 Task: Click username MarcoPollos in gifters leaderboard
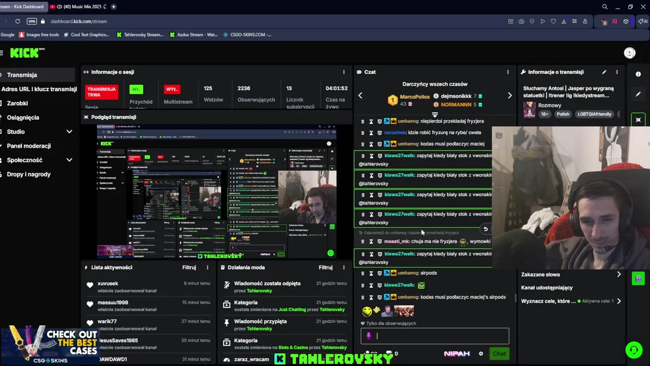[415, 97]
